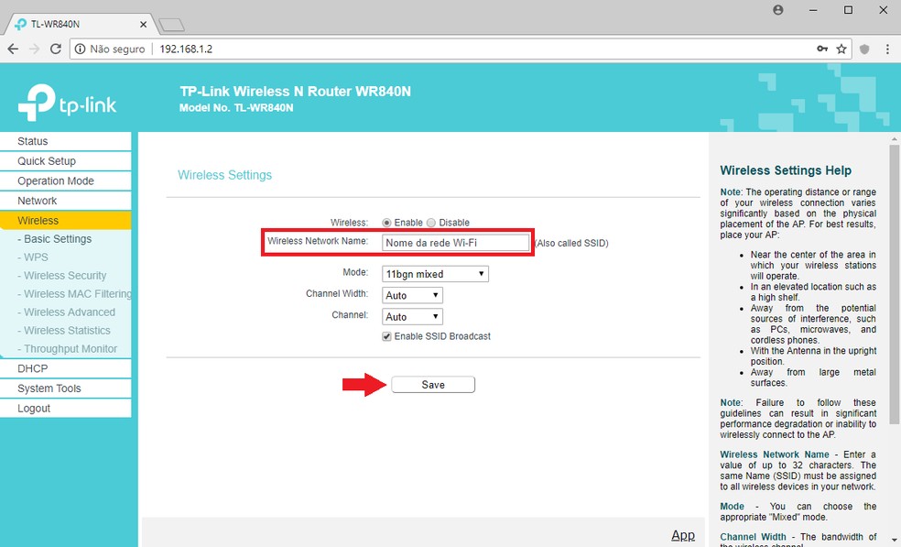Screen dimensions: 901x547
Task: Open the Channel selection dropdown
Action: (412, 315)
